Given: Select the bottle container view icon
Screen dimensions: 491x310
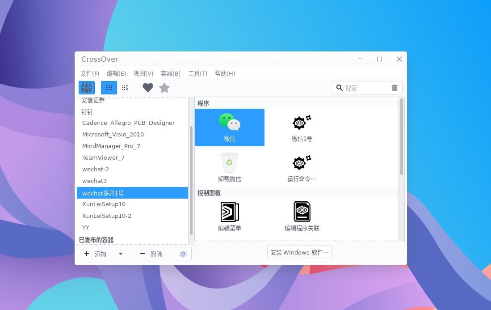Looking at the screenshot, I should coord(86,87).
